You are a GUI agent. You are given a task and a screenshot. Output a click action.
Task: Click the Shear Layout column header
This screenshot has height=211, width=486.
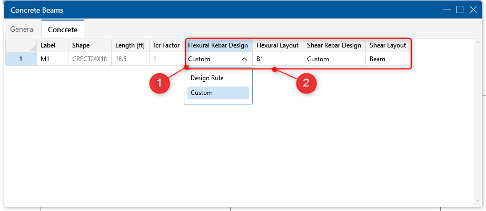click(388, 45)
